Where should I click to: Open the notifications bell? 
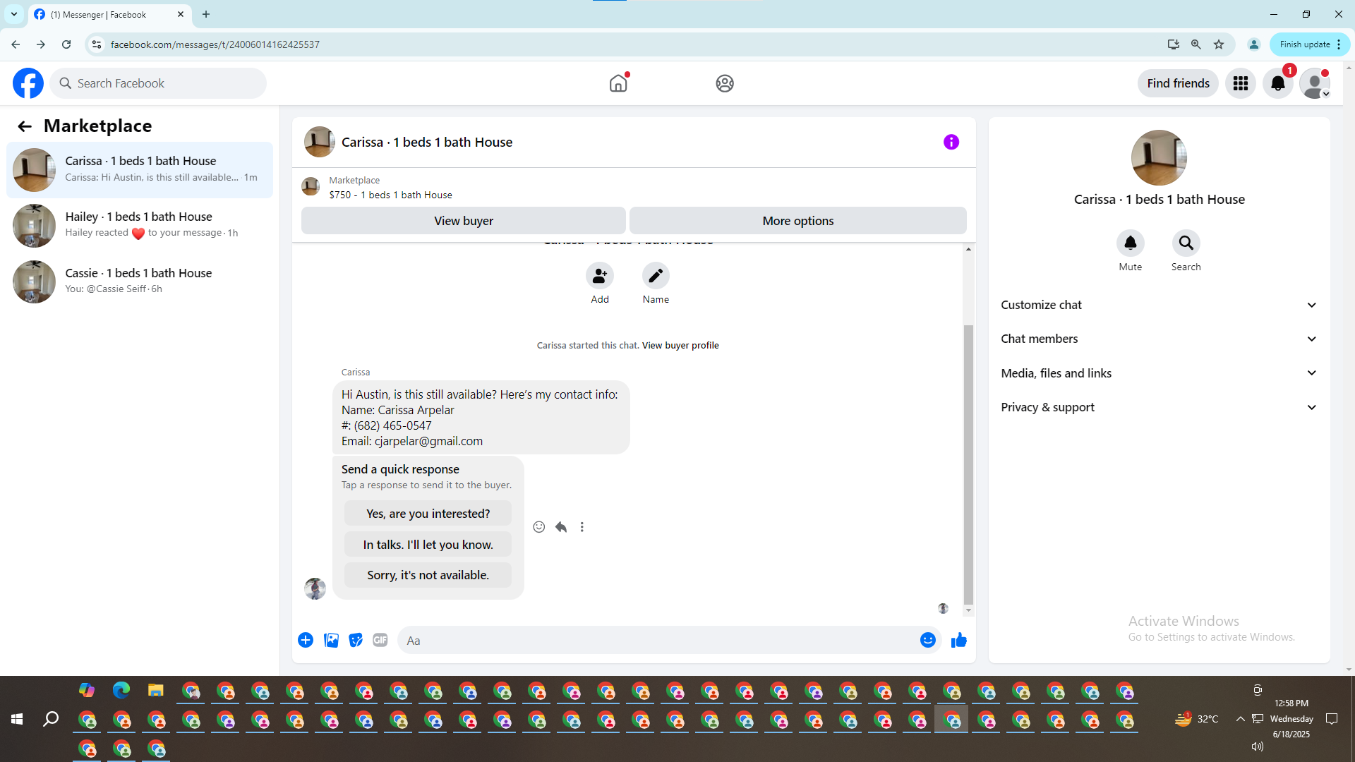point(1277,83)
